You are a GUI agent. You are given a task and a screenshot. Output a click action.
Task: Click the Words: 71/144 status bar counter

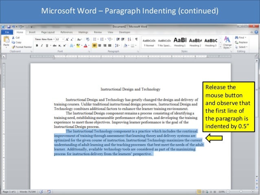28,192
